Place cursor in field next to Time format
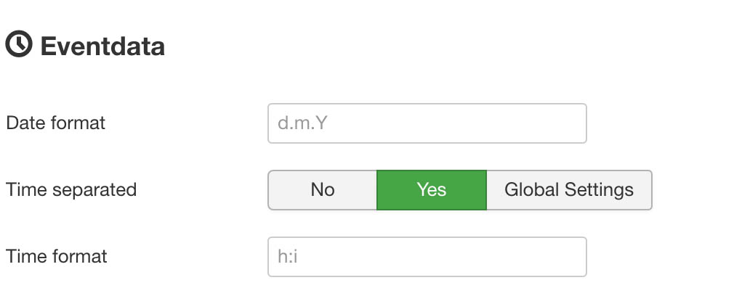Image resolution: width=734 pixels, height=296 pixels. [427, 257]
